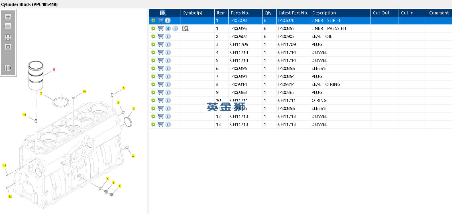This screenshot has width=452, height=214.
Task: Add T400895 LINER - PRESS FIT to cart
Action: (x=161, y=28)
